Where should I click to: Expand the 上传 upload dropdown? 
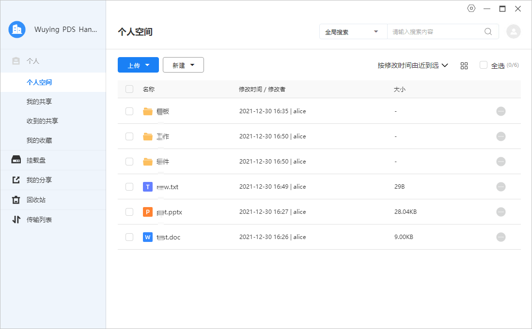click(138, 65)
